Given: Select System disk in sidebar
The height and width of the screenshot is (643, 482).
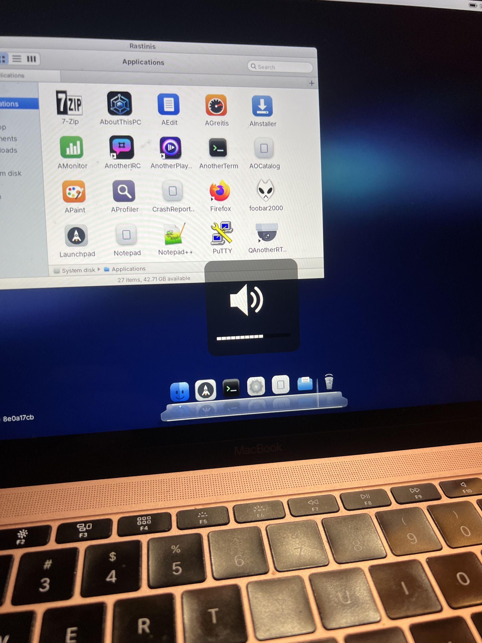Looking at the screenshot, I should 11,174.
